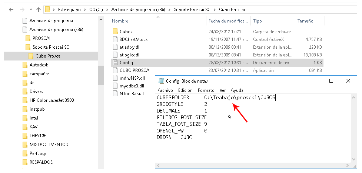Image resolution: width=362 pixels, height=173 pixels.
Task: Expand the breadcrumb chevron after OS (C:)
Action: point(107,10)
